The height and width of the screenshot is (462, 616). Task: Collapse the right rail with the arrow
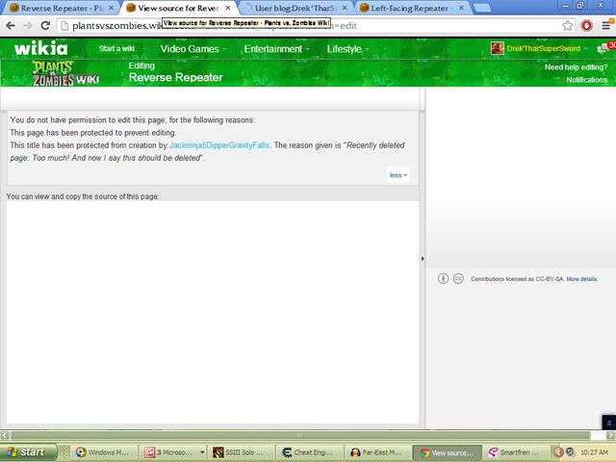[423, 259]
